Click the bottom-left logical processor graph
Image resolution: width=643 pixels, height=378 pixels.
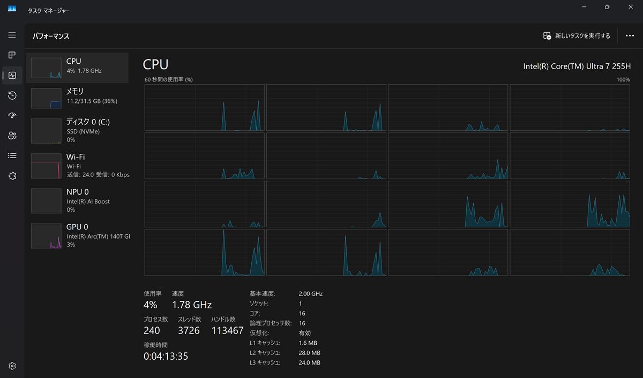click(x=204, y=253)
